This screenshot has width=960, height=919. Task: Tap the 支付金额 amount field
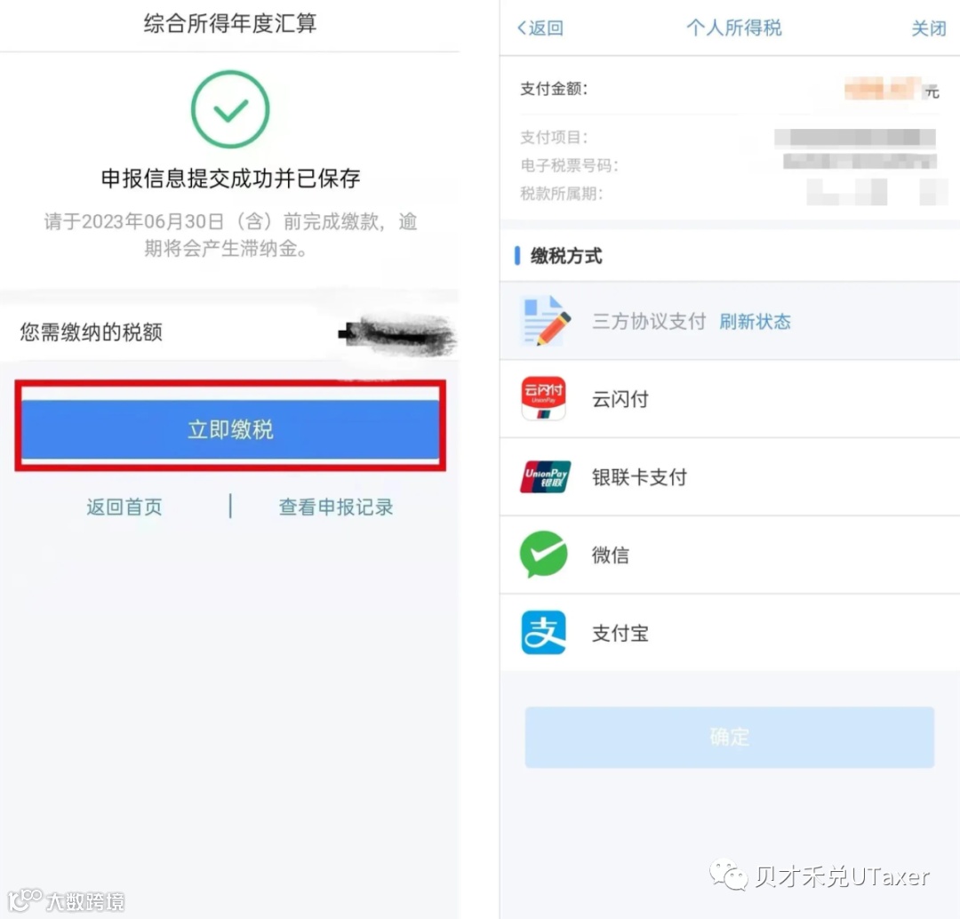730,89
